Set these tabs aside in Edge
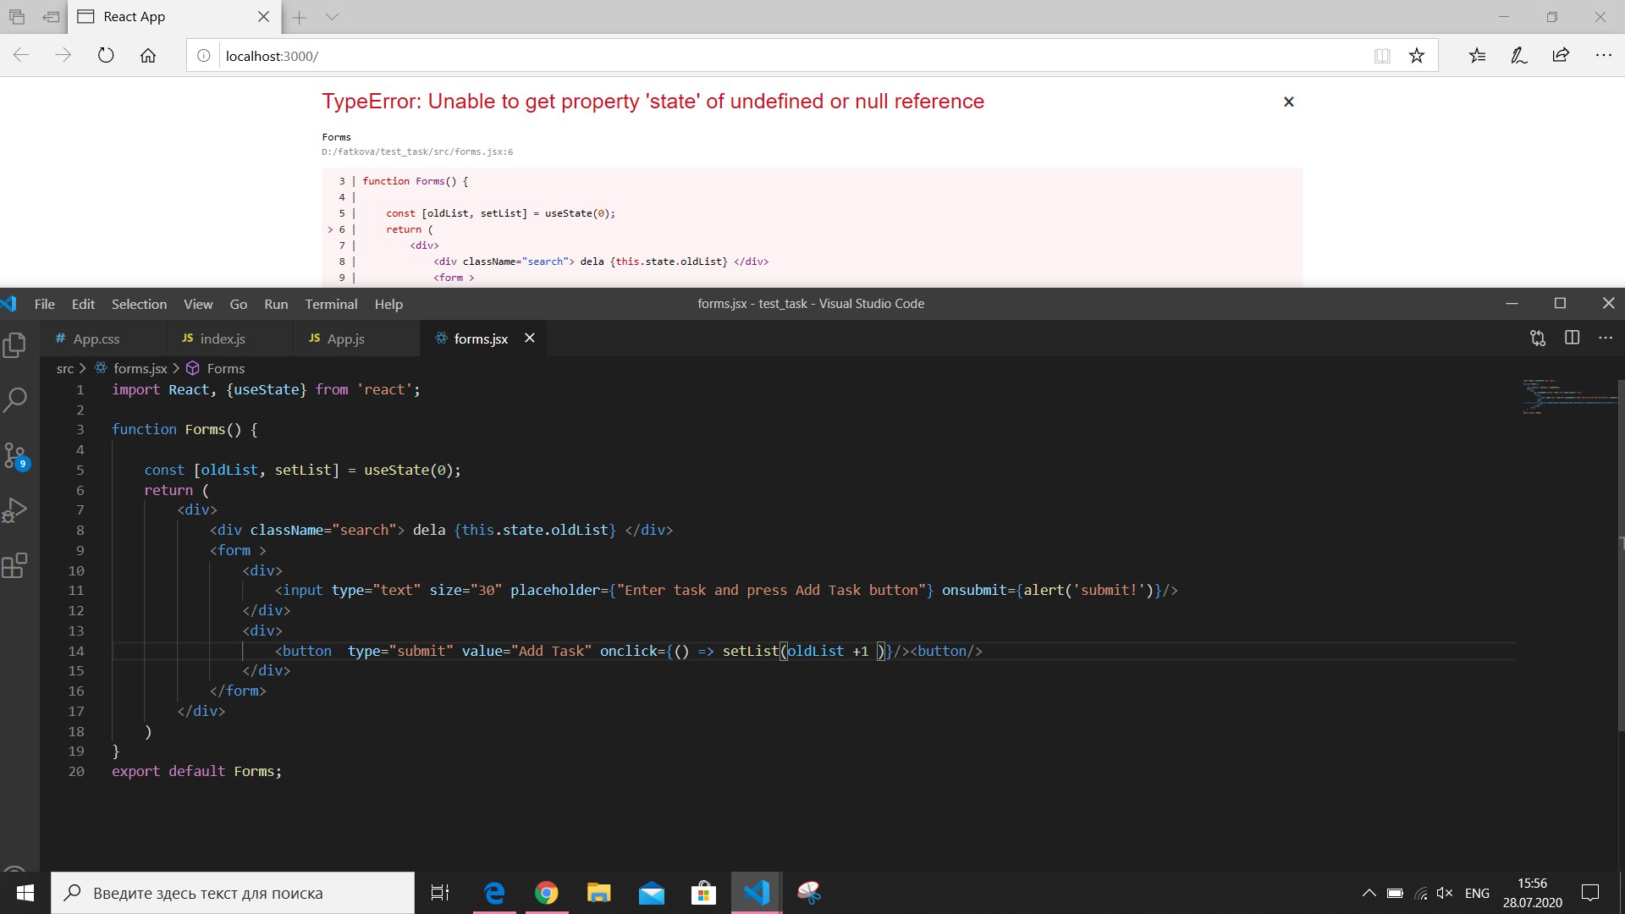 click(51, 17)
